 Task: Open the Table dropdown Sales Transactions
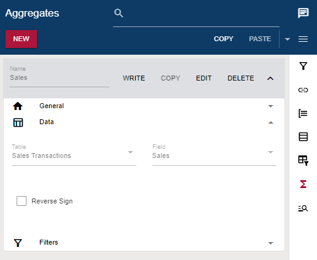[x=74, y=156]
